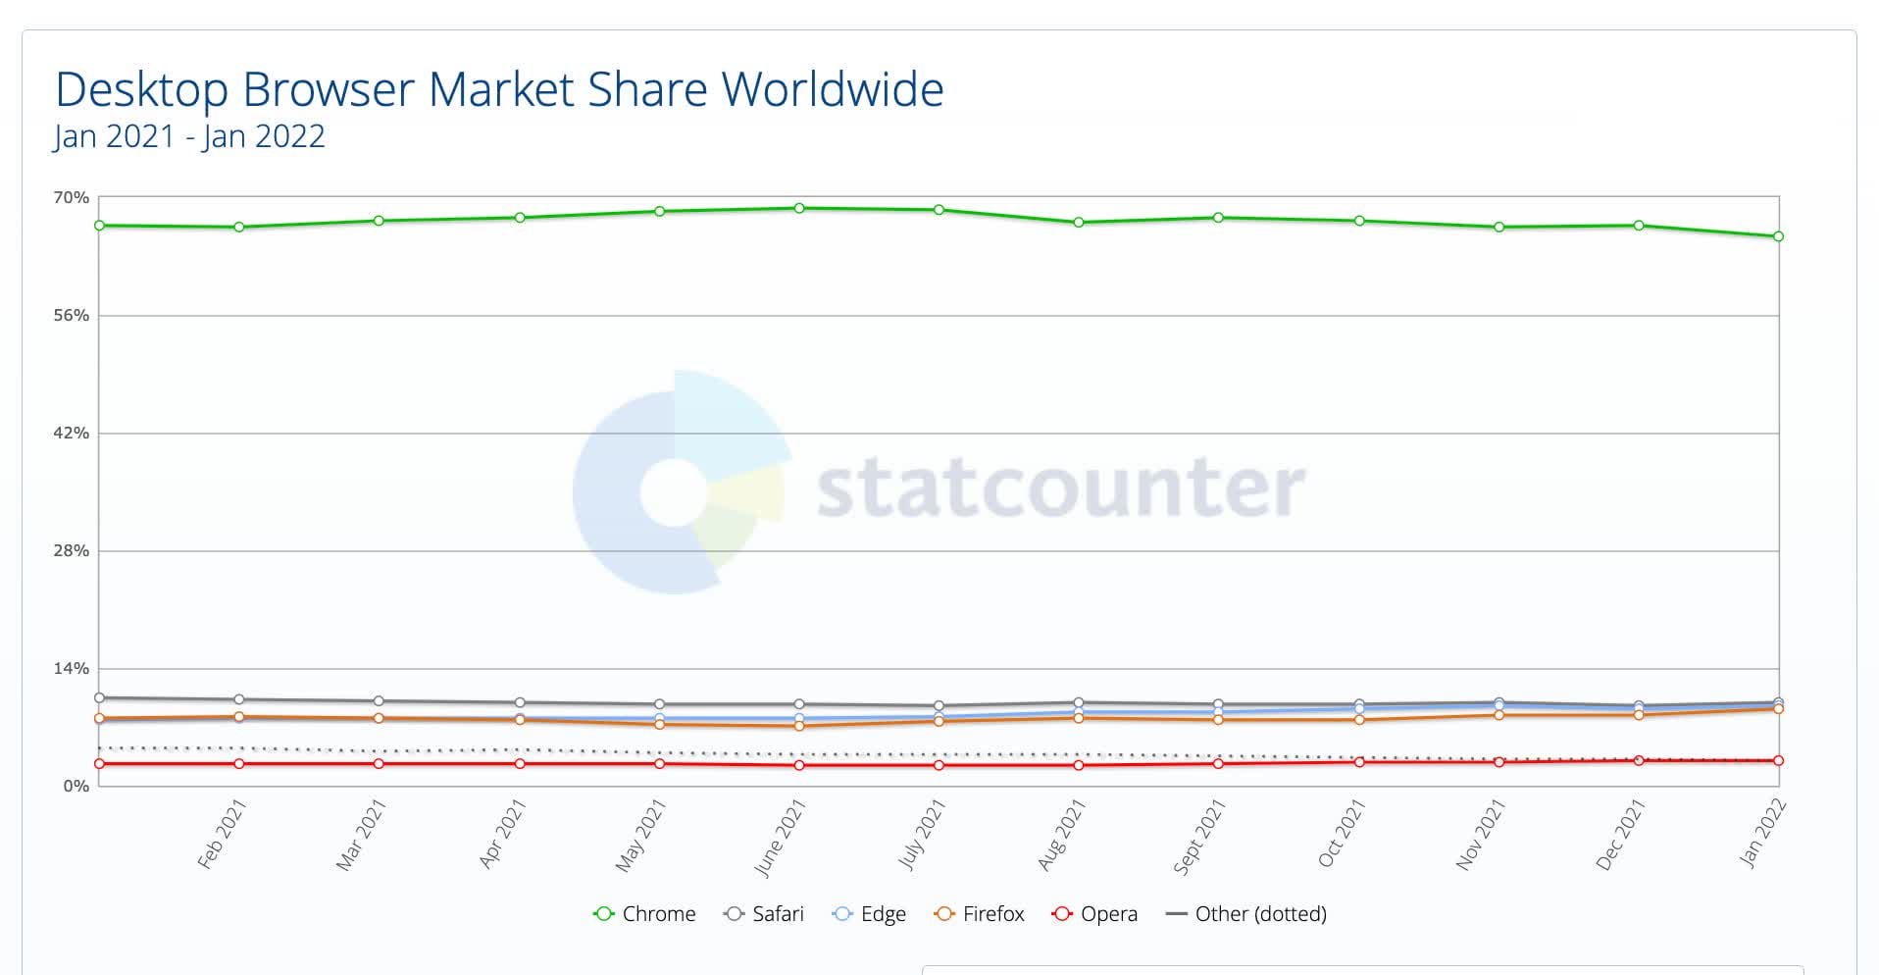This screenshot has width=1879, height=975.
Task: Click Chrome's Apr 2021 green marker
Action: click(520, 218)
